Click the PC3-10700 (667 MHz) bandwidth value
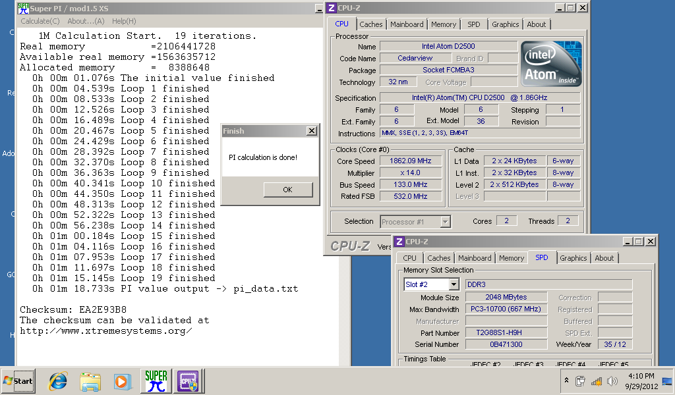The width and height of the screenshot is (675, 395). click(506, 309)
